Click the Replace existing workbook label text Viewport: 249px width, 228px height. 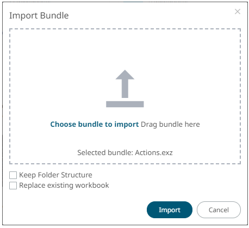[x=64, y=186]
